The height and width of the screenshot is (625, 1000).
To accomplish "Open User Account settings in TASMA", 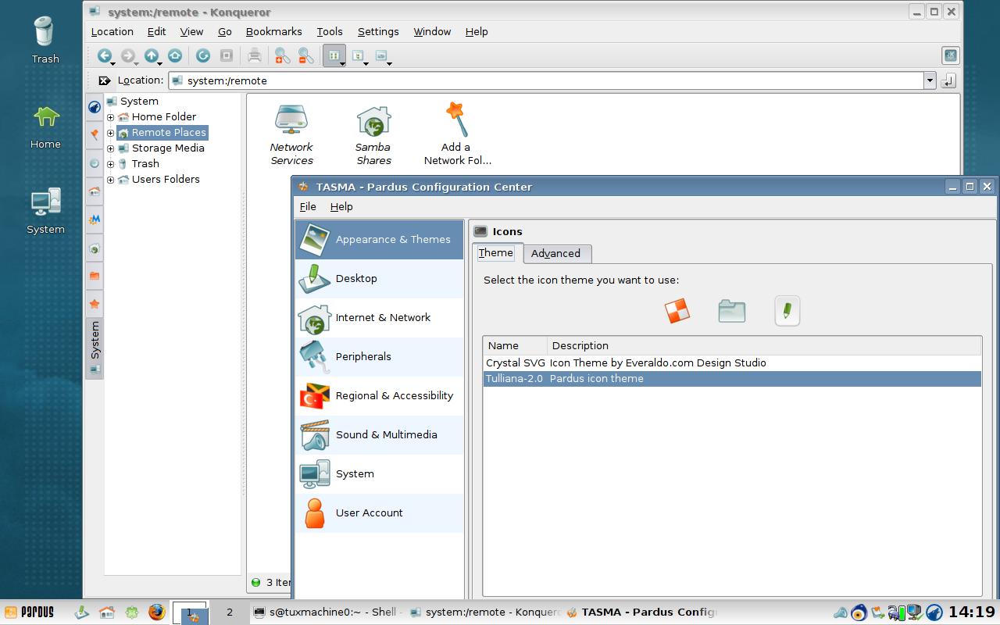I will pos(380,513).
